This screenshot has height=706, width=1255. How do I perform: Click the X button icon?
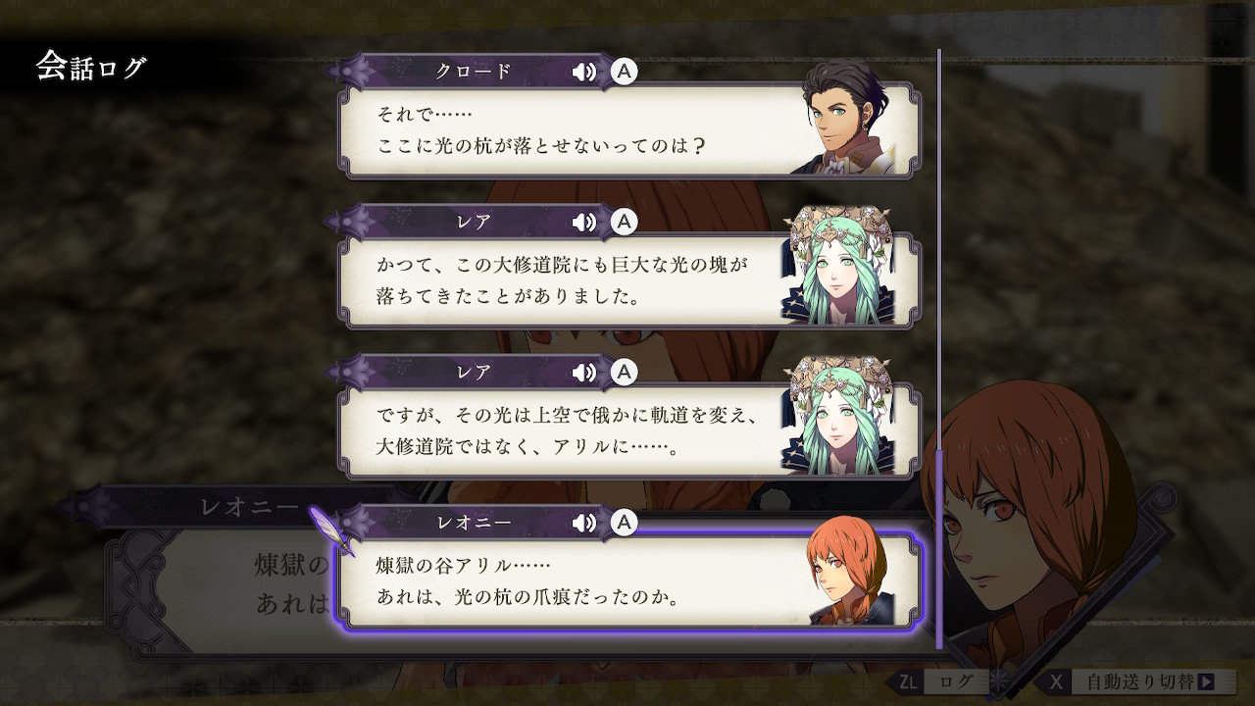1055,681
